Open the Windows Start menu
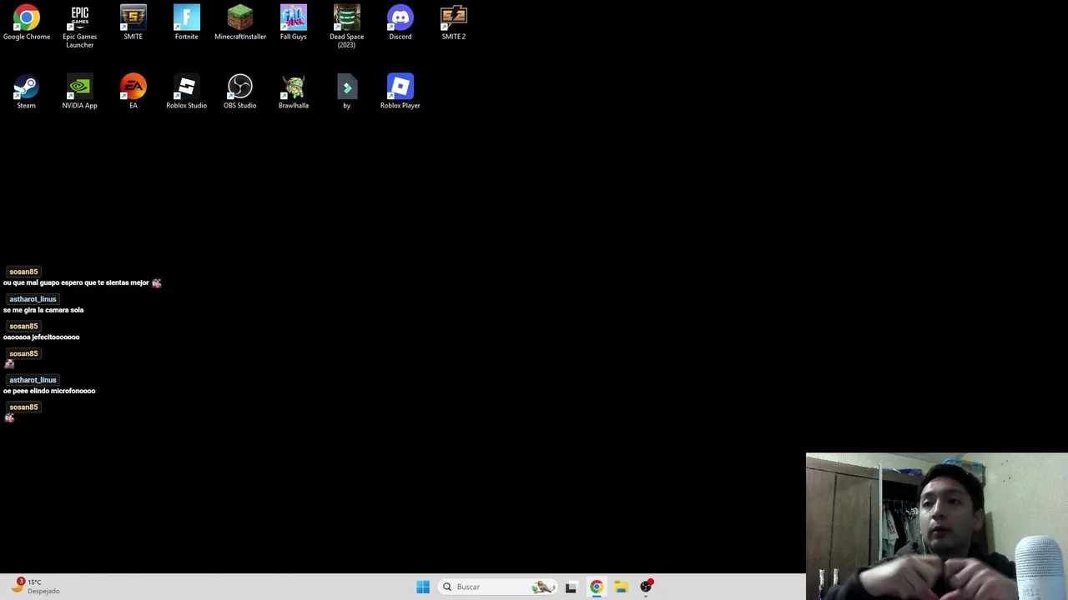1068x600 pixels. pyautogui.click(x=423, y=587)
